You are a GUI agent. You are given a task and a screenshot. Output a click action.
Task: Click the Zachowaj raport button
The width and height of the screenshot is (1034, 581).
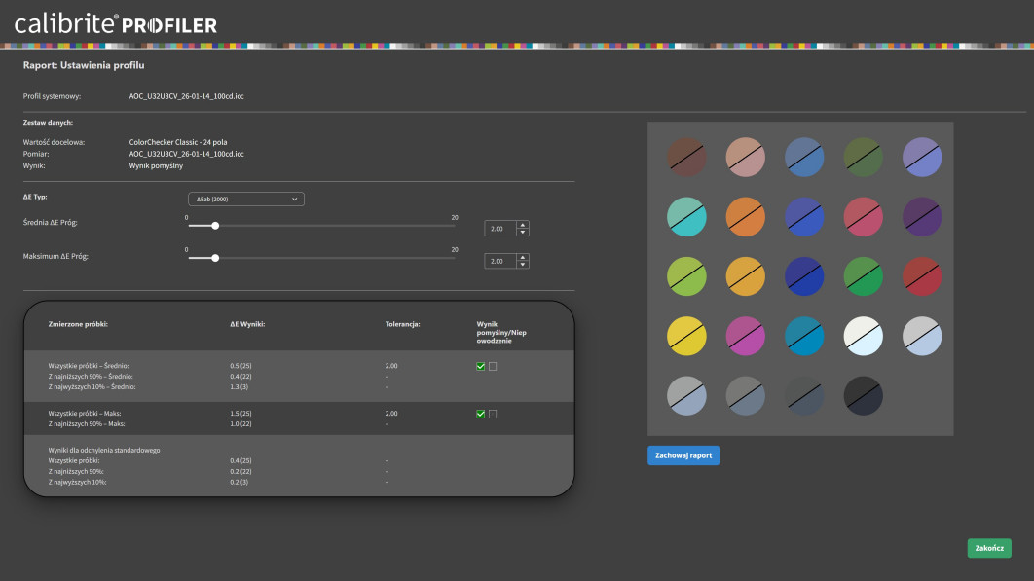coord(683,455)
